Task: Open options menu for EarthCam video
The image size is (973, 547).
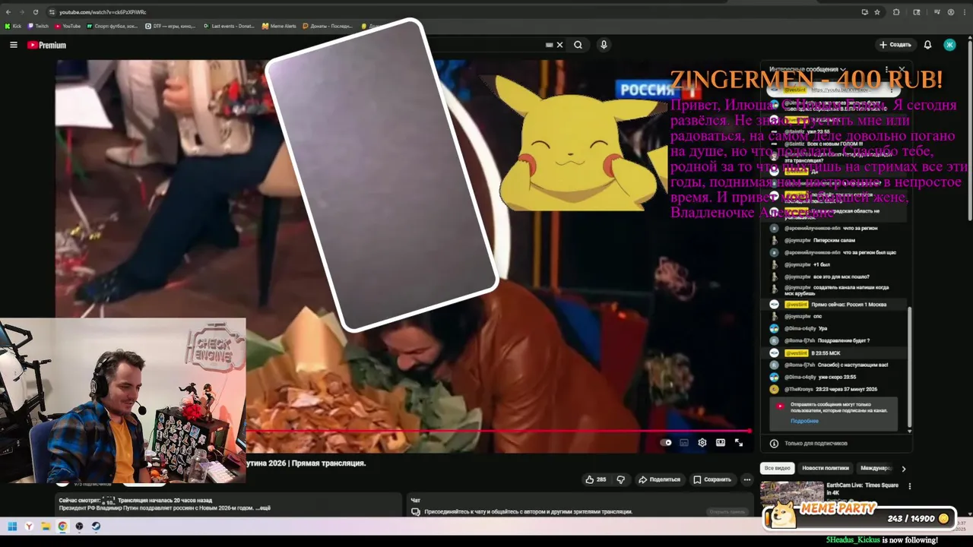Action: [909, 486]
